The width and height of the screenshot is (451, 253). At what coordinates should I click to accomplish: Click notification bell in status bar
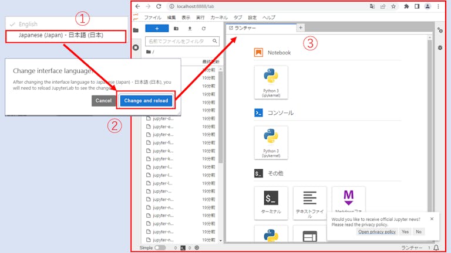[436, 248]
